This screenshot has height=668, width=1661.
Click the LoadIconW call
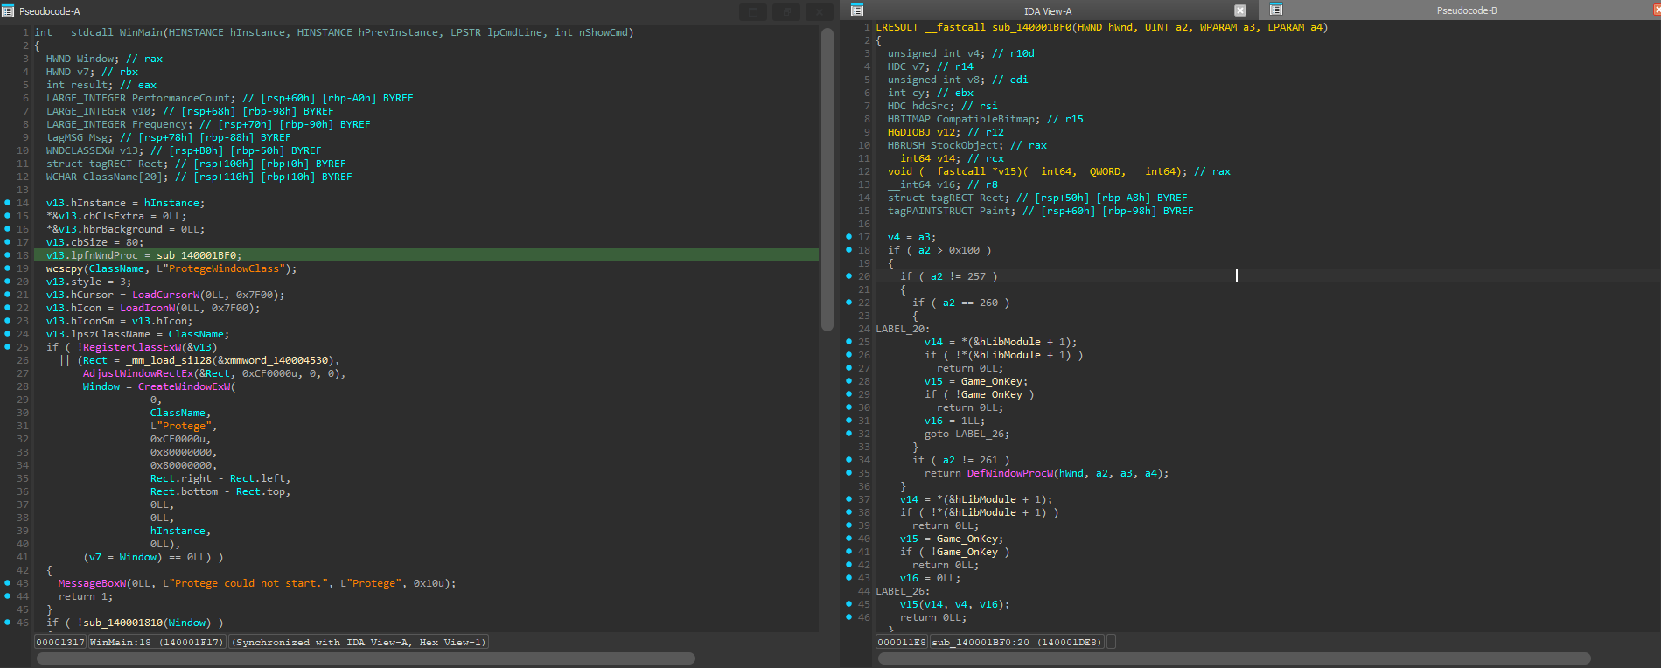pyautogui.click(x=147, y=308)
